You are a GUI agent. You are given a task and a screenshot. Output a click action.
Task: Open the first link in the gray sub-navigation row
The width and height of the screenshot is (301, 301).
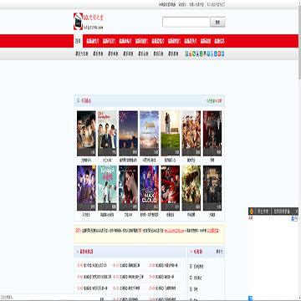[x=82, y=54]
